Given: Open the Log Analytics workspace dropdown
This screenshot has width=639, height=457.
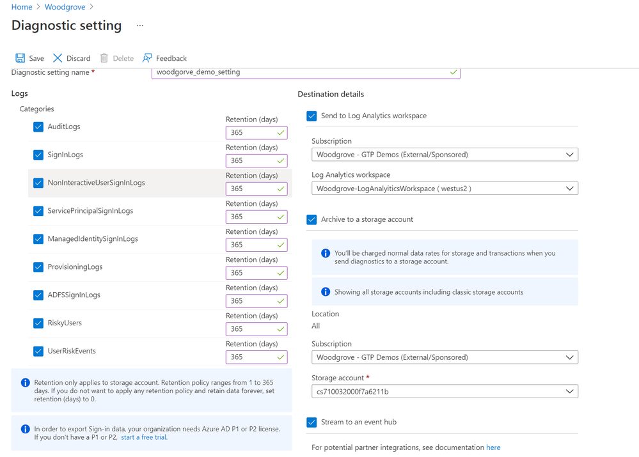Looking at the screenshot, I should (445, 188).
